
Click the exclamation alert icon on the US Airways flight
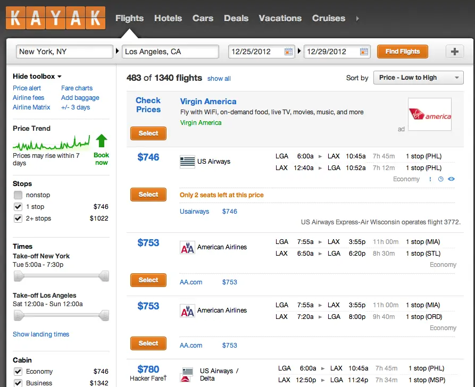[x=430, y=179]
